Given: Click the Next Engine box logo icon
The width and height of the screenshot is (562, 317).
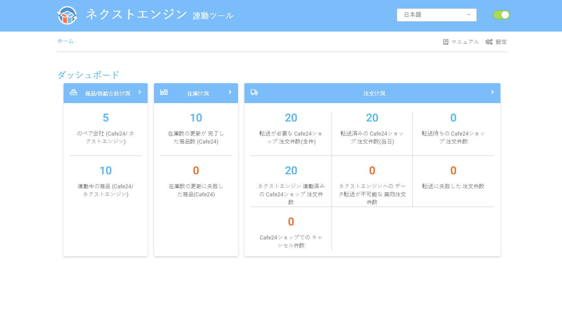Looking at the screenshot, I should click(67, 16).
